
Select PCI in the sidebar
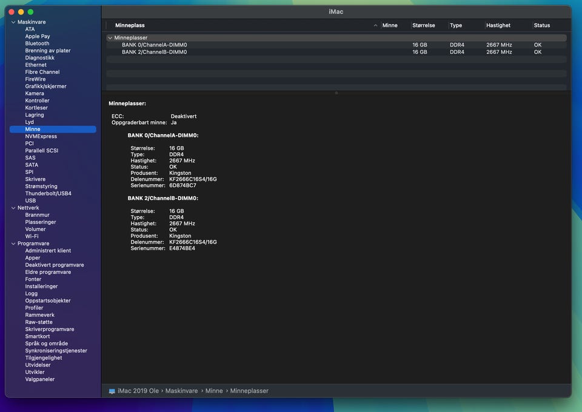coord(29,144)
